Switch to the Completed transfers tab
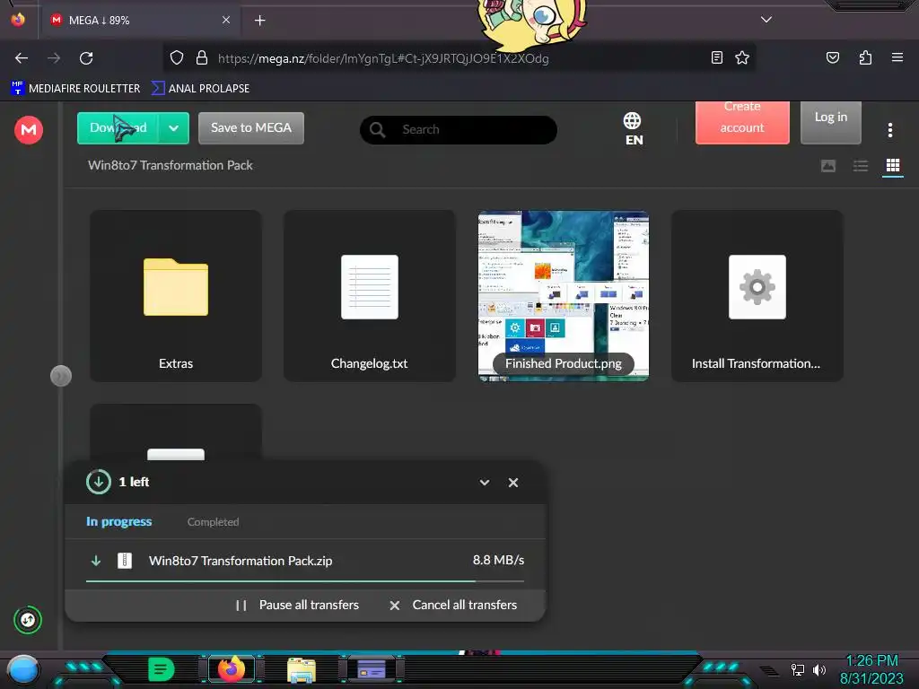Image resolution: width=919 pixels, height=689 pixels. 213,522
